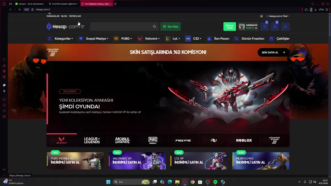Screen dimensions: 331x186
Task: Open the site hamburger menu icon
Action: click(x=285, y=26)
